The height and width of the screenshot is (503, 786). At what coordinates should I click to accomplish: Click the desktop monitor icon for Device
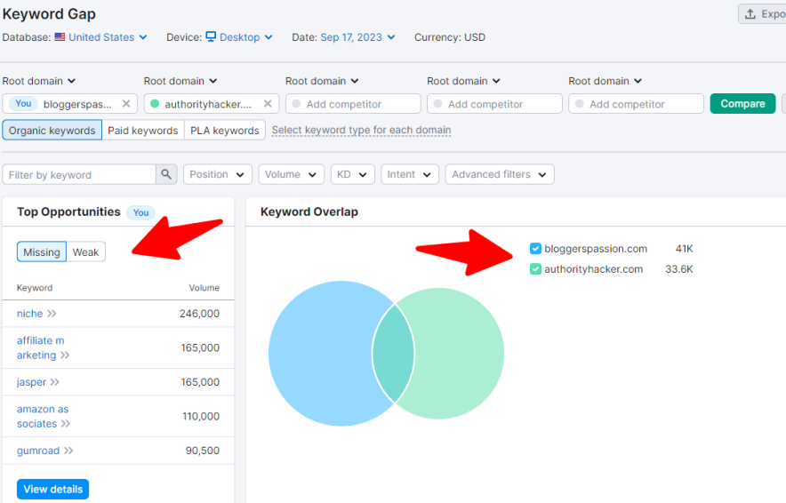tap(211, 37)
